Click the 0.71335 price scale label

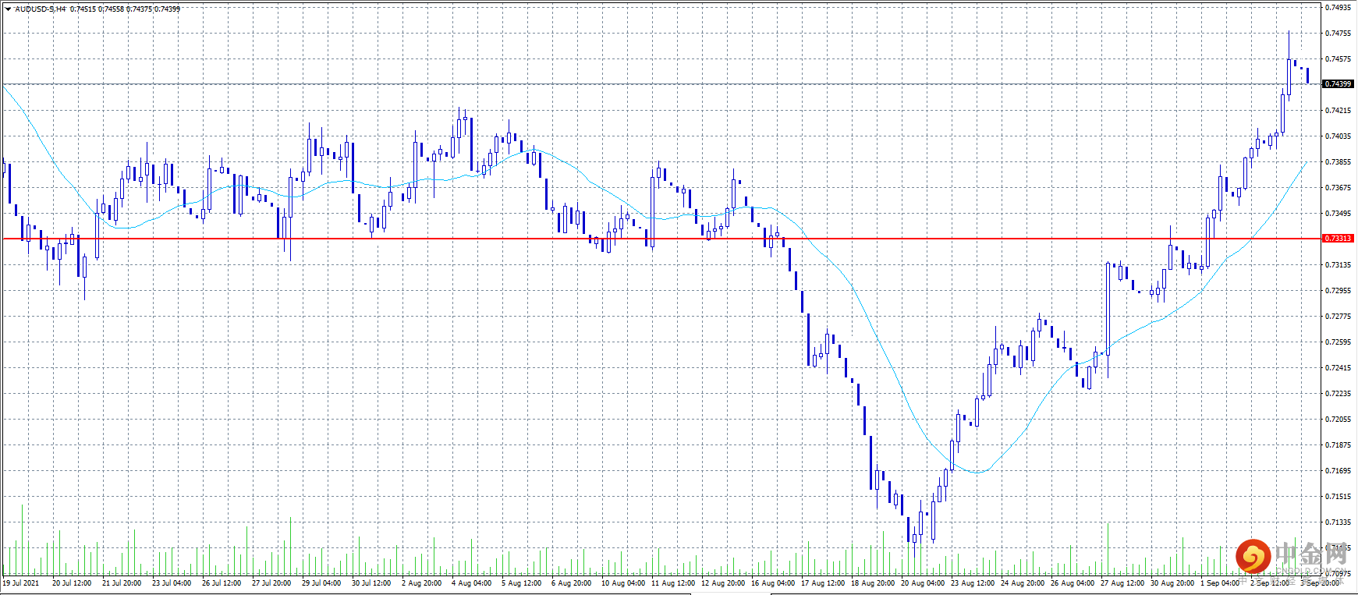coord(1338,522)
